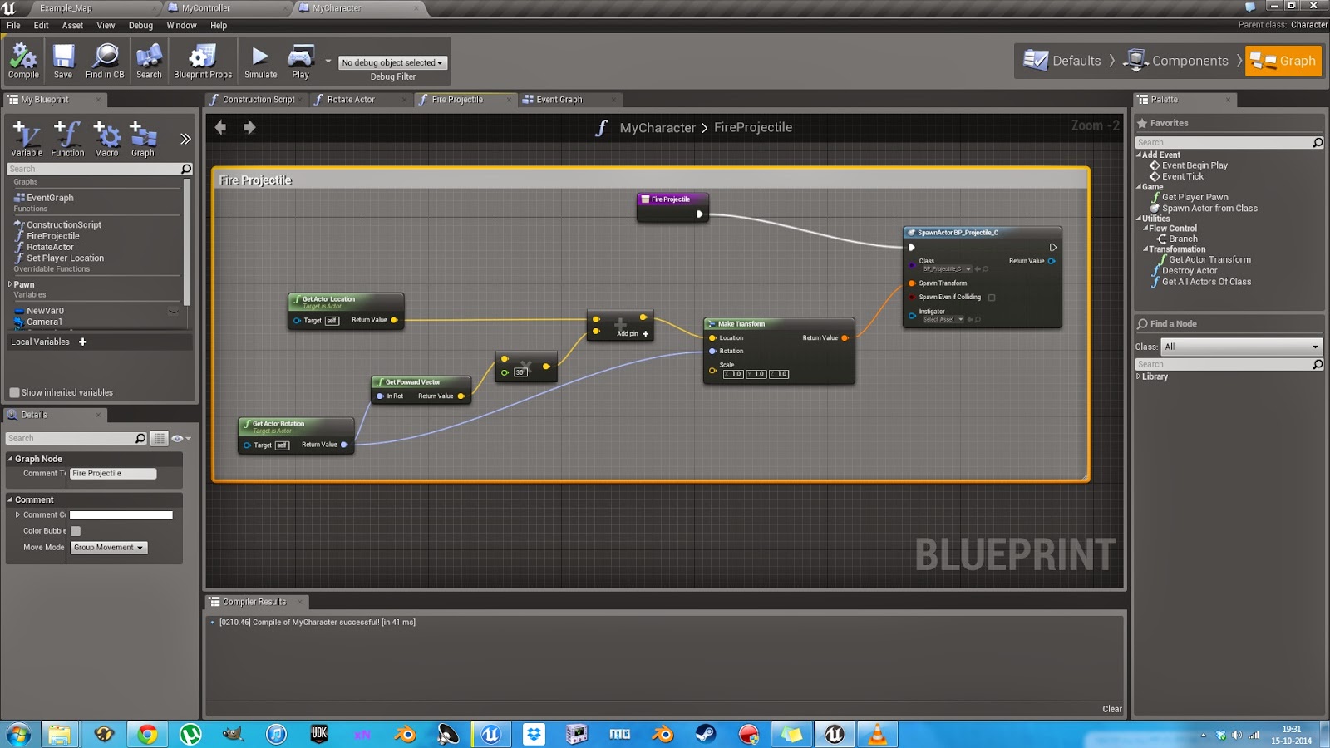
Task: Add a new Variable in My Blueprint
Action: [x=26, y=135]
